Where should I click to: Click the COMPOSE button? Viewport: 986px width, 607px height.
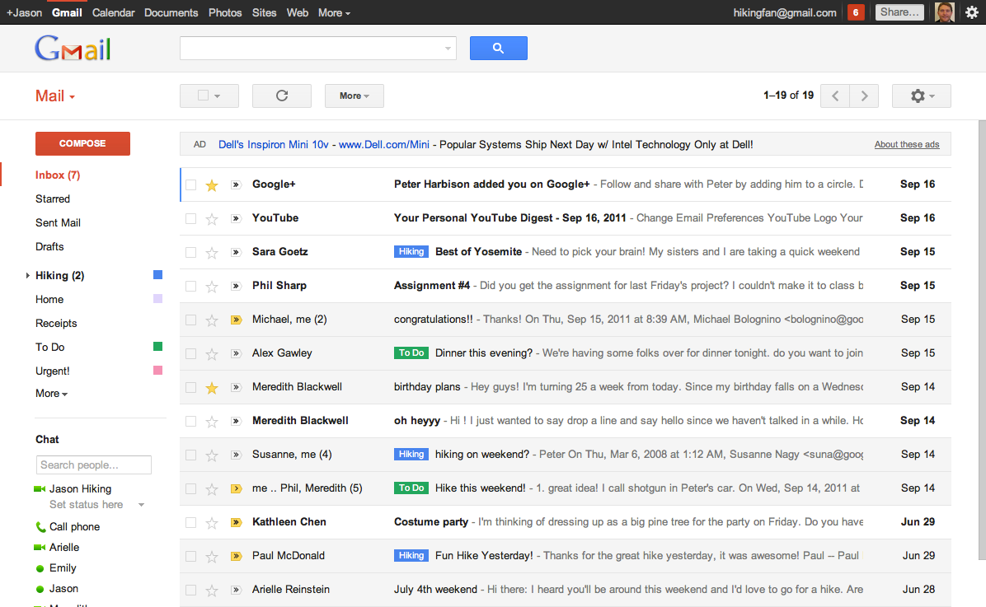point(82,143)
